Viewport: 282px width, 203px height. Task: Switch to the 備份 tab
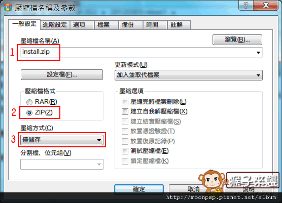128,25
